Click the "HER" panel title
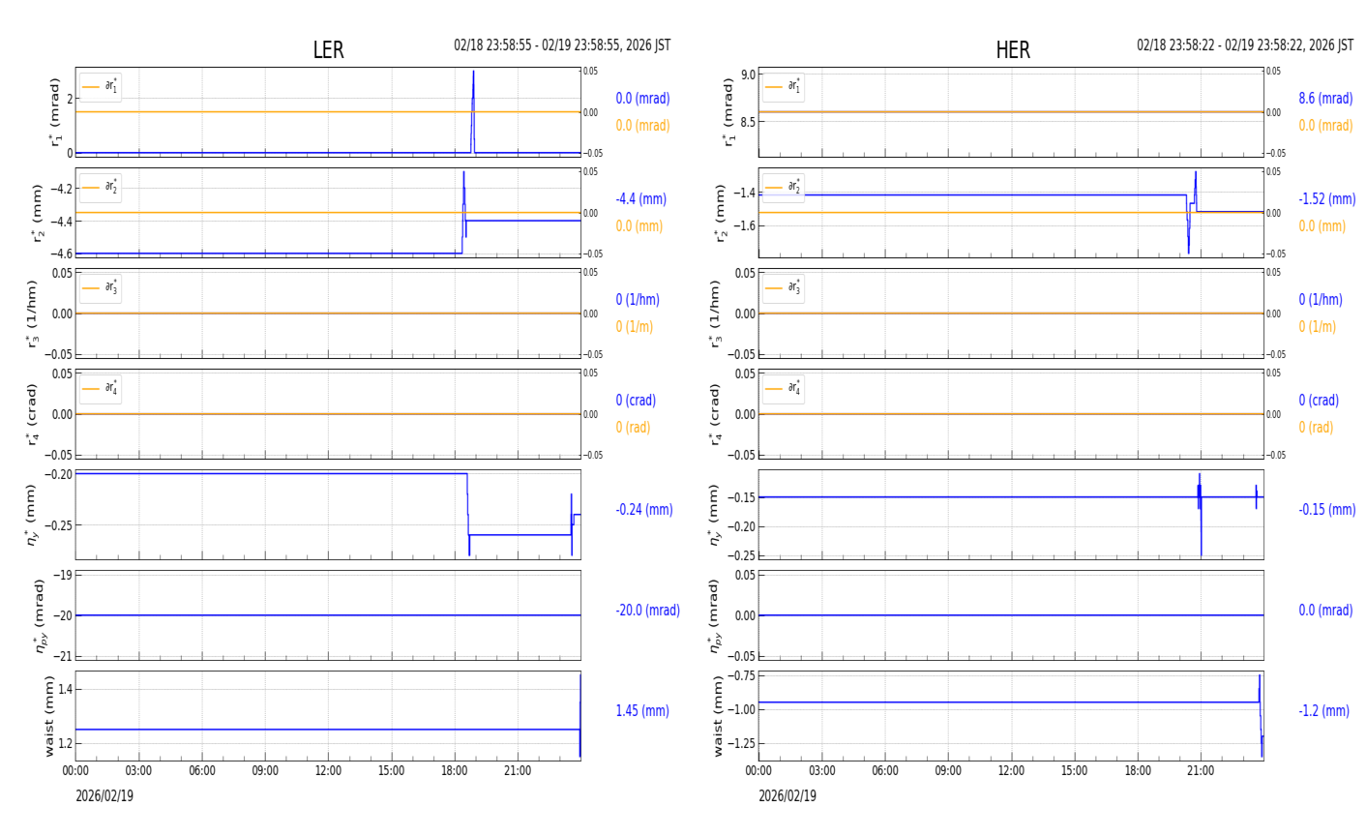The width and height of the screenshot is (1366, 836). (x=1013, y=50)
